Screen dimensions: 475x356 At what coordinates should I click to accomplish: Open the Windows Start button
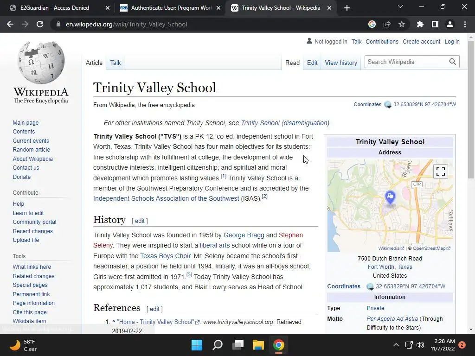[x=197, y=345]
